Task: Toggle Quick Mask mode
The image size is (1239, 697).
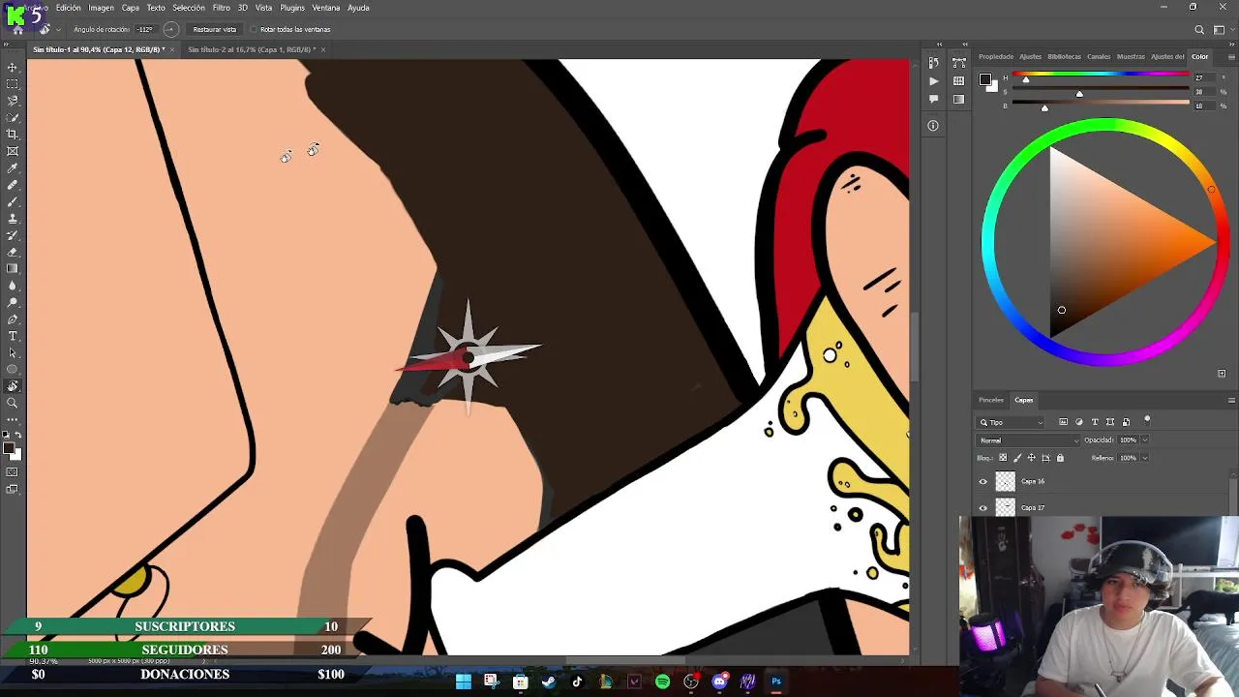Action: point(13,472)
